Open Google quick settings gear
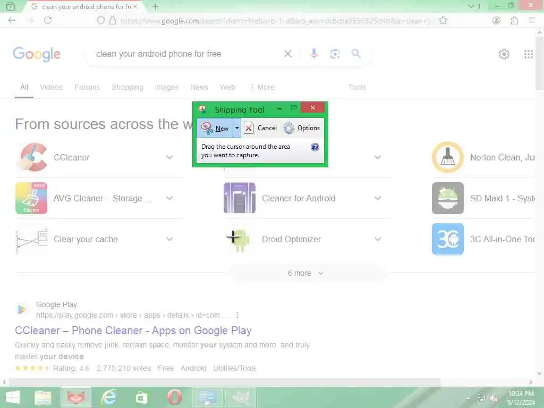544x408 pixels. 504,54
